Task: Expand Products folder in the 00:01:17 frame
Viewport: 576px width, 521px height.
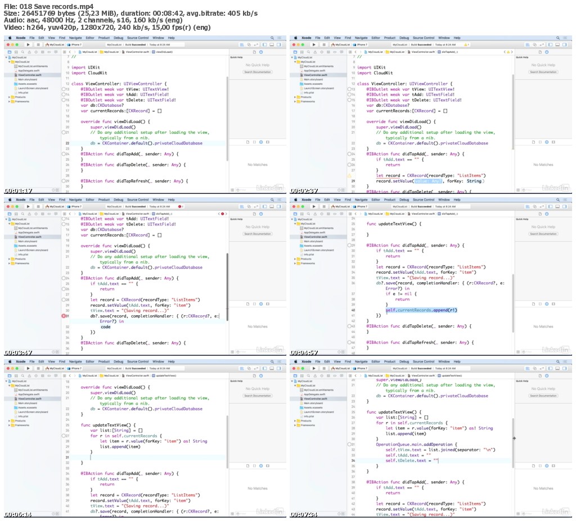Action: pyautogui.click(x=10, y=97)
